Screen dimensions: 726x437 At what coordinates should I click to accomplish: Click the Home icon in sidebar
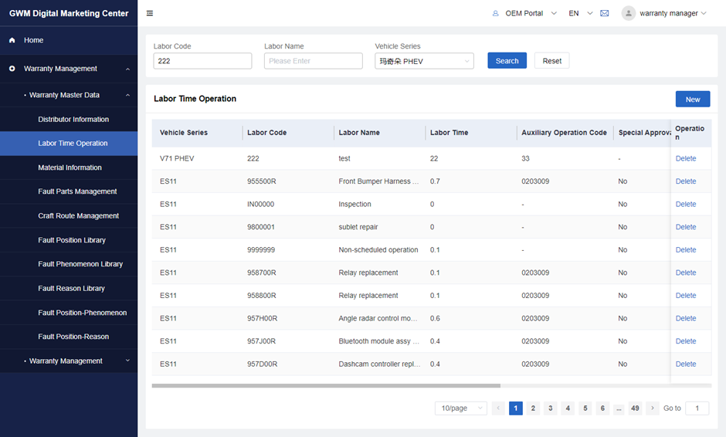(12, 40)
